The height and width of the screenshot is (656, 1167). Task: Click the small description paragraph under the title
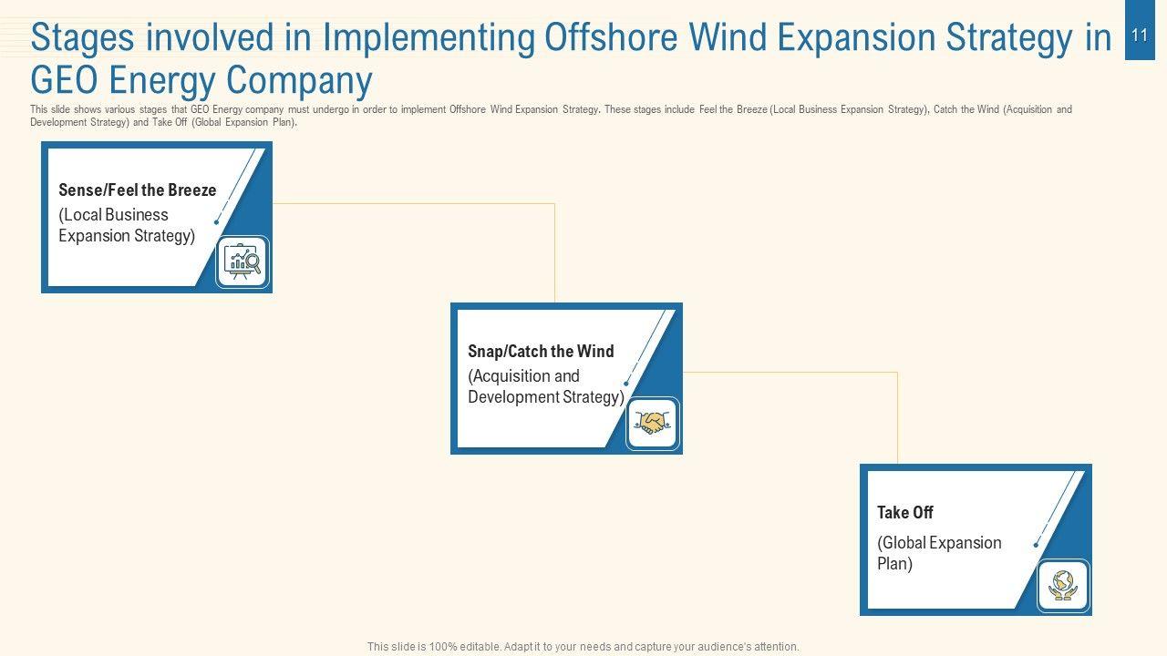pyautogui.click(x=551, y=116)
